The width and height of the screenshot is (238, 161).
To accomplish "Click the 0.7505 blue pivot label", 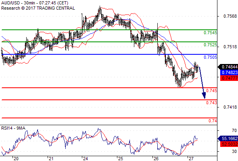I will 210,57.
